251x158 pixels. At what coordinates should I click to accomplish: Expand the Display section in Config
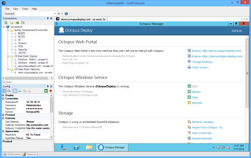3,95
